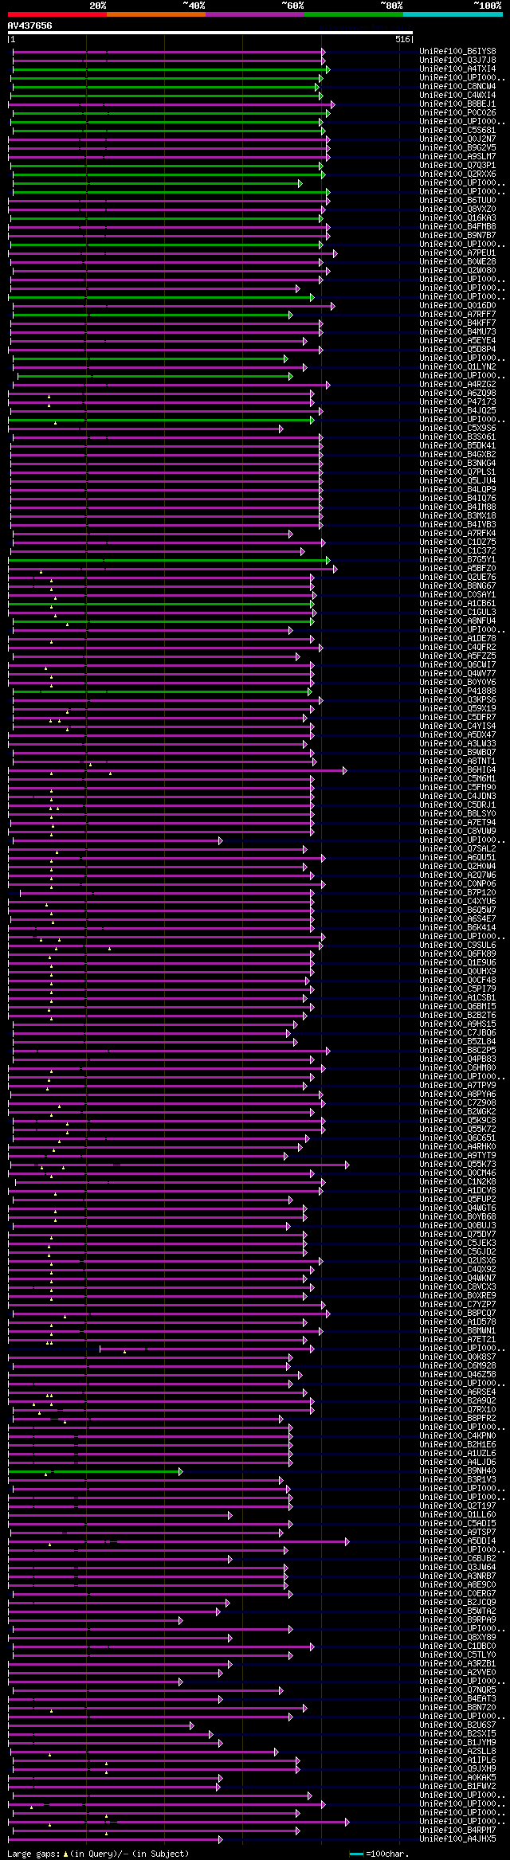Click the purple ~60% identity legend segment
Screen dimensions: 510x1860
pyautogui.click(x=254, y=14)
